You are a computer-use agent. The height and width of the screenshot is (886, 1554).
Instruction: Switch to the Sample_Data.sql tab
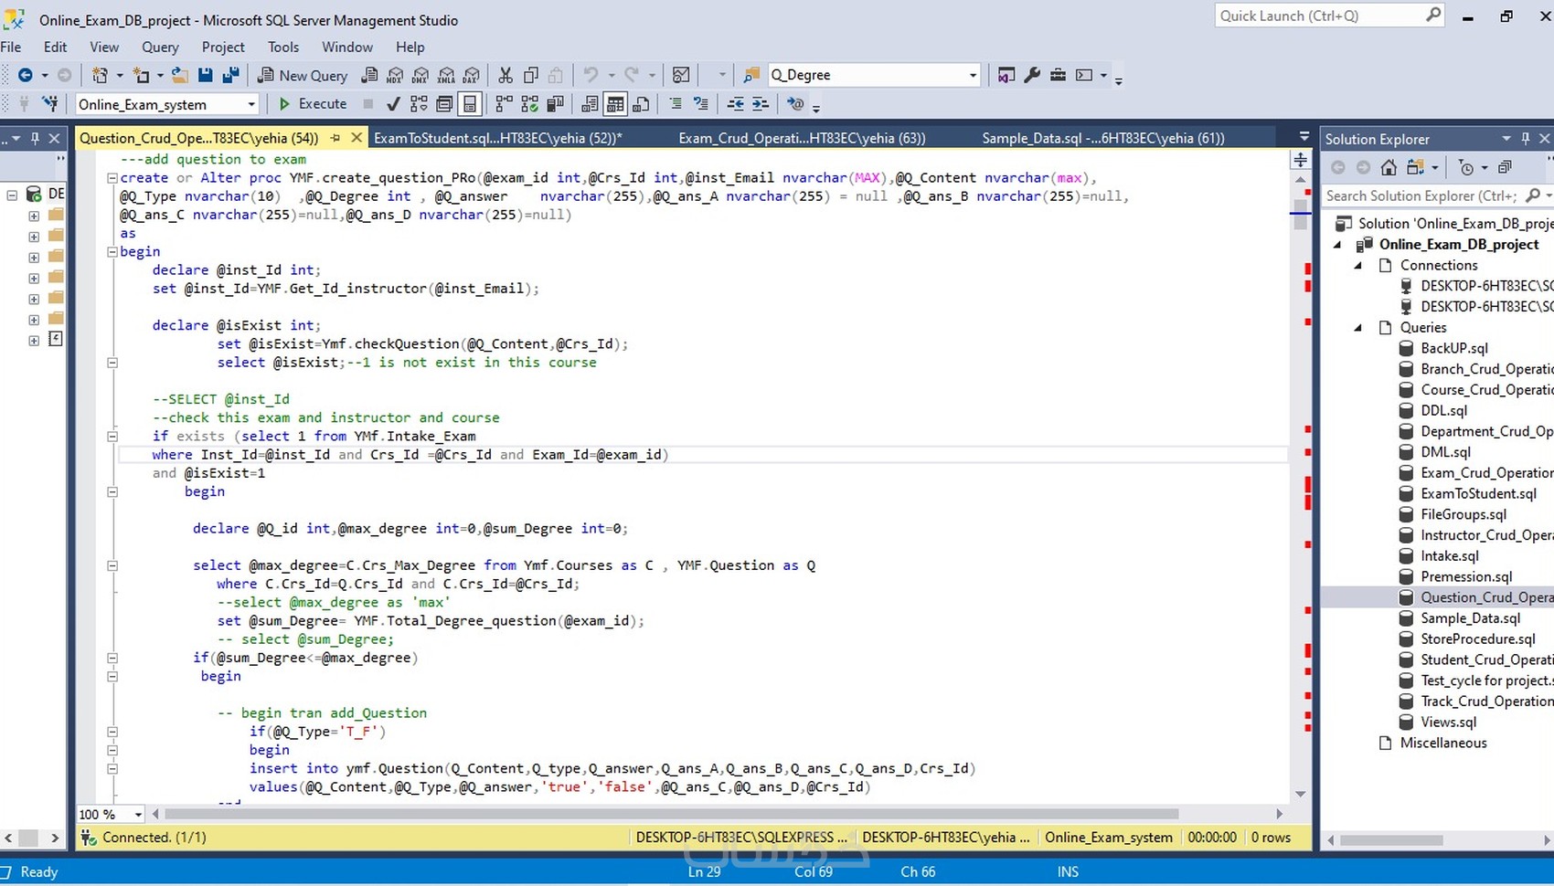[1102, 138]
